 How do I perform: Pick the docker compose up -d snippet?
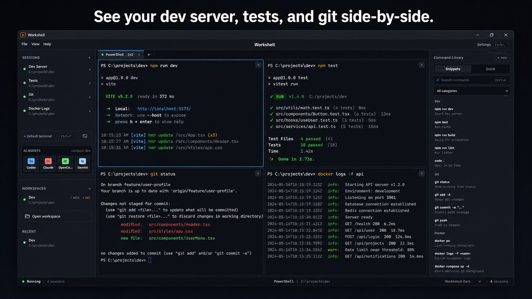point(471,269)
